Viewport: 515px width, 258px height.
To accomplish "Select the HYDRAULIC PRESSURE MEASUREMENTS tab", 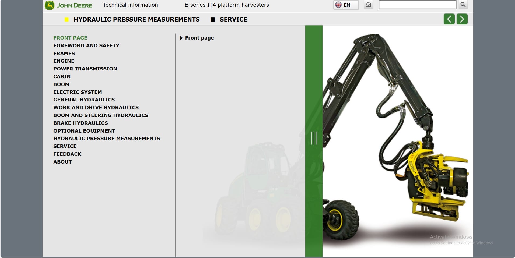I will 136,19.
